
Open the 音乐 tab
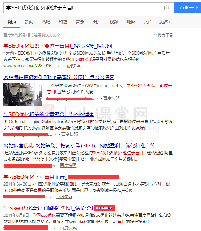[x=80, y=22]
